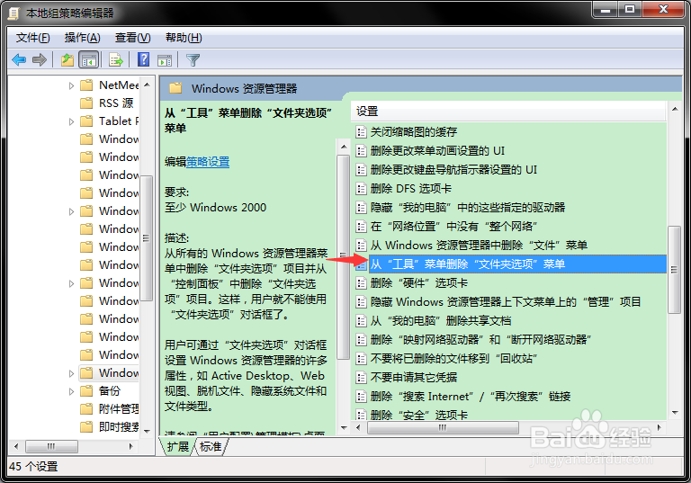Open help via the question mark icon

[x=144, y=59]
